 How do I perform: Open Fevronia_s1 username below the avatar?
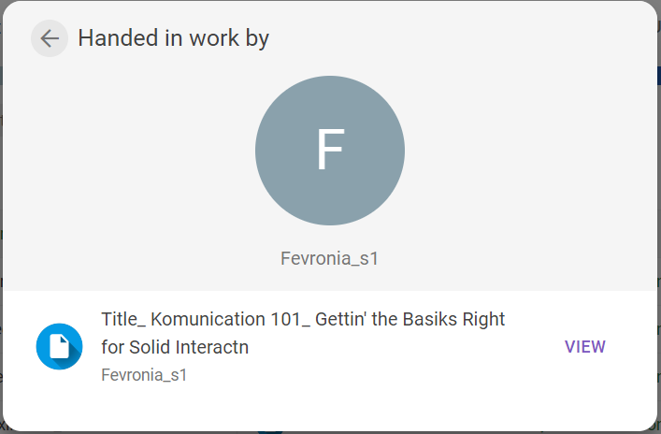(x=330, y=258)
